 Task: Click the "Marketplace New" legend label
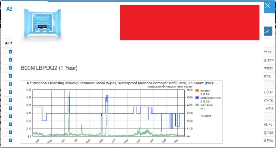click(210, 98)
